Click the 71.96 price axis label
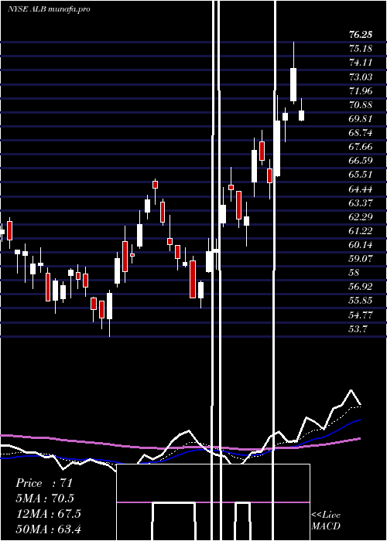Screen dimensions: 387x541 tap(361, 90)
